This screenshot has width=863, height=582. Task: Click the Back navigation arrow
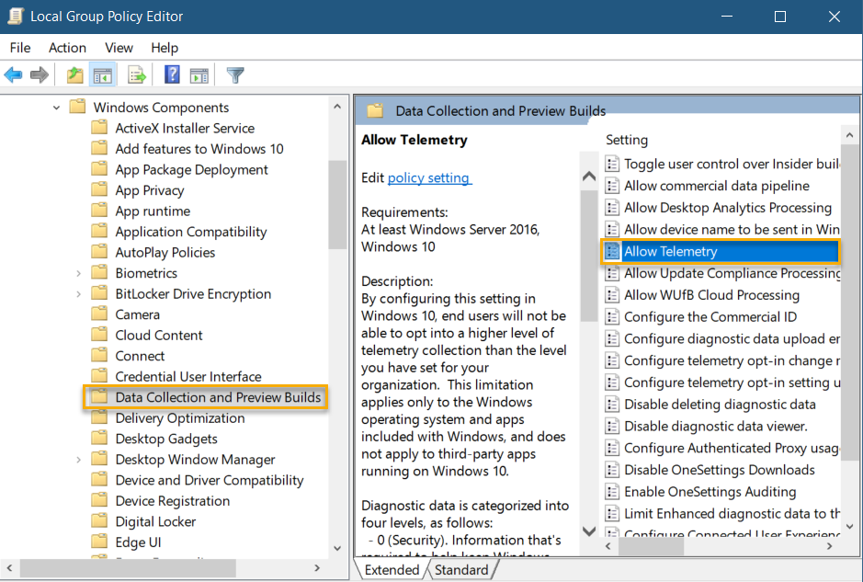[13, 74]
